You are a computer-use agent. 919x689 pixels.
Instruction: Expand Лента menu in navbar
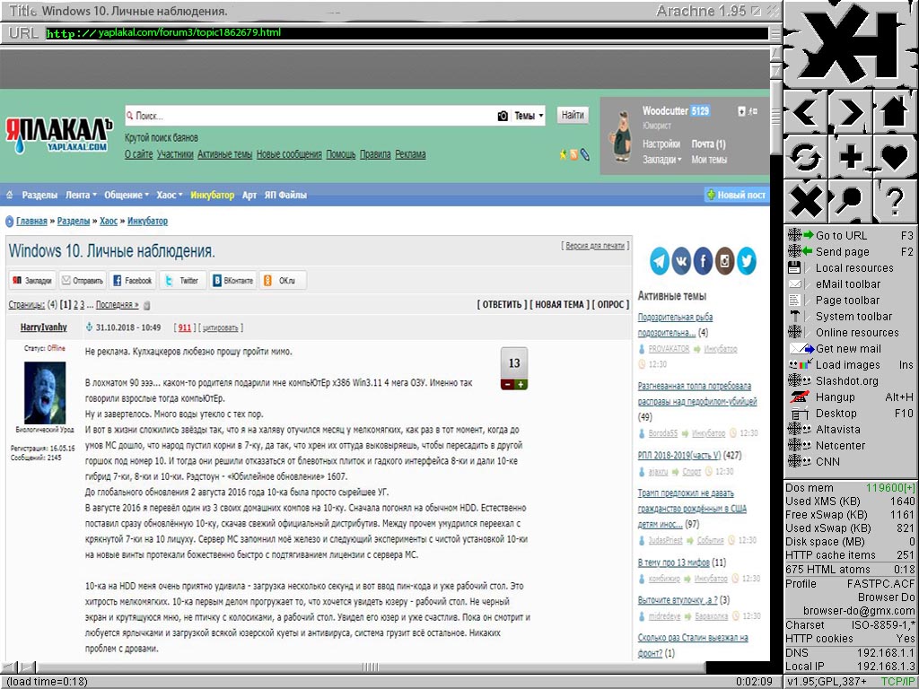pos(81,195)
